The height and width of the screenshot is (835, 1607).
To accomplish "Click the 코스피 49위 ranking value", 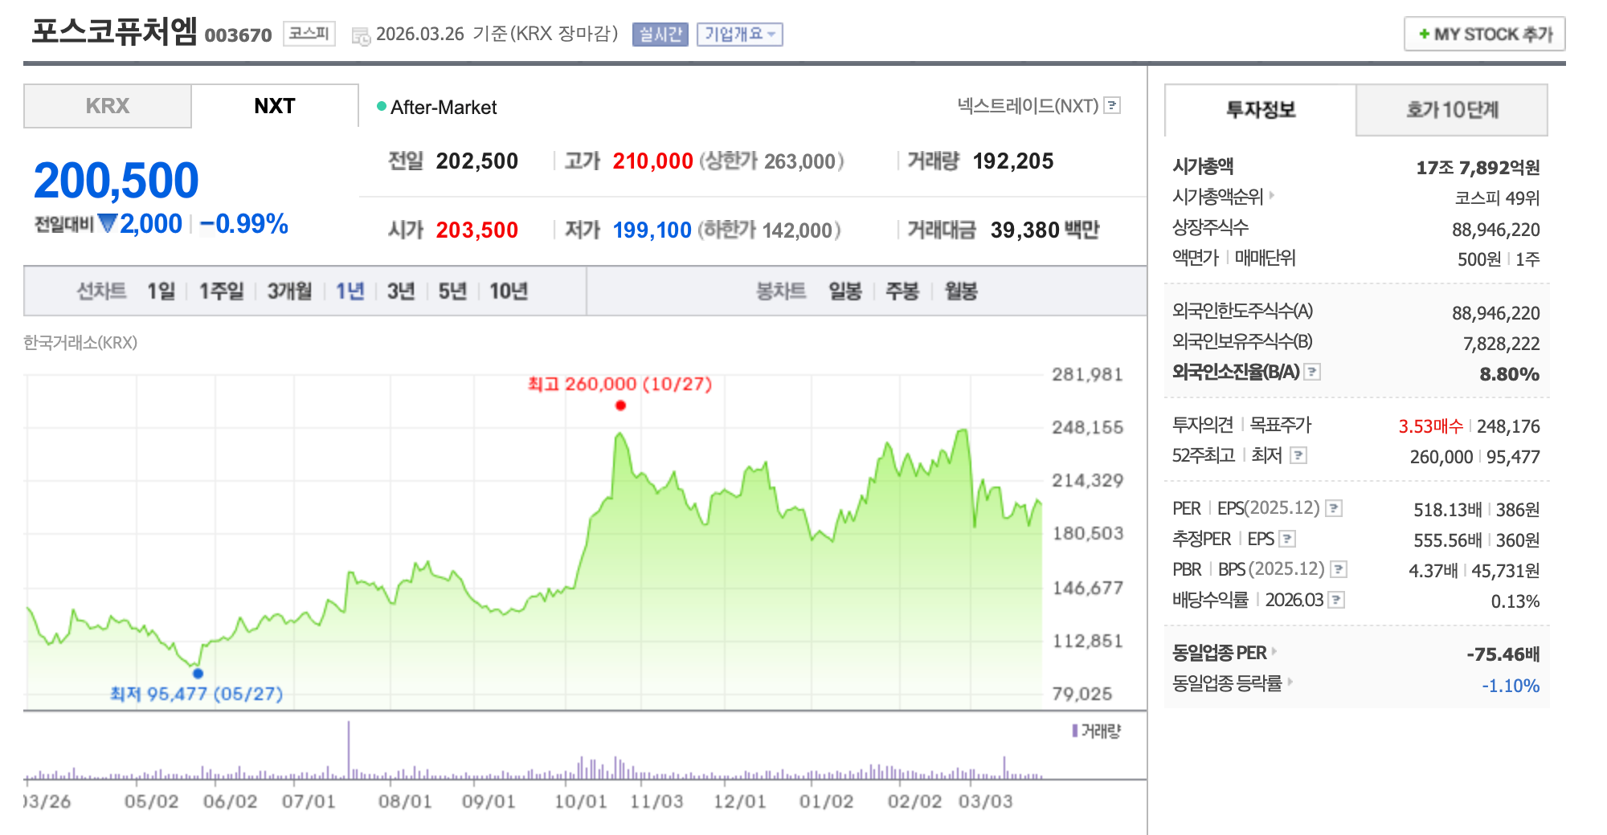I will click(1497, 198).
